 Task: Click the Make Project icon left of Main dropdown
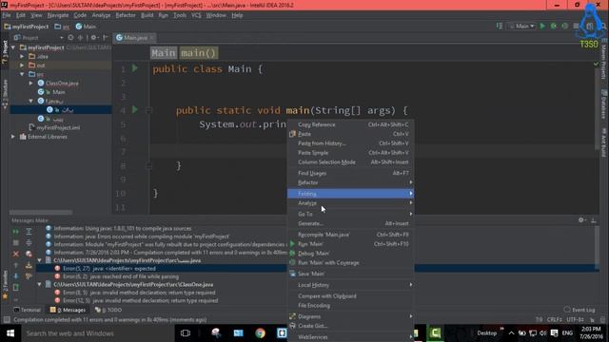coord(500,26)
